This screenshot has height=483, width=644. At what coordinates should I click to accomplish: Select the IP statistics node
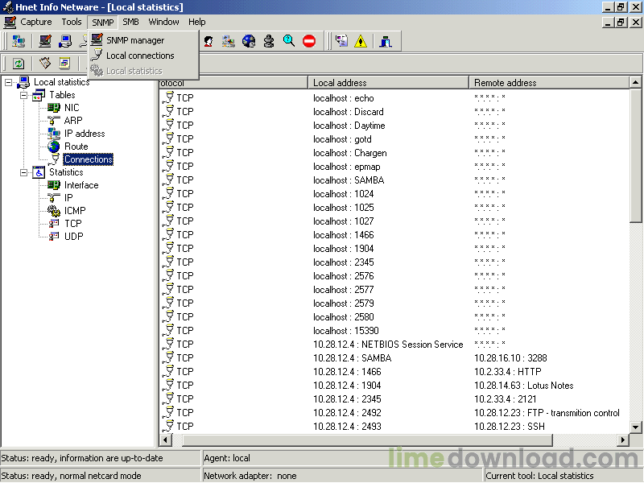tap(68, 197)
